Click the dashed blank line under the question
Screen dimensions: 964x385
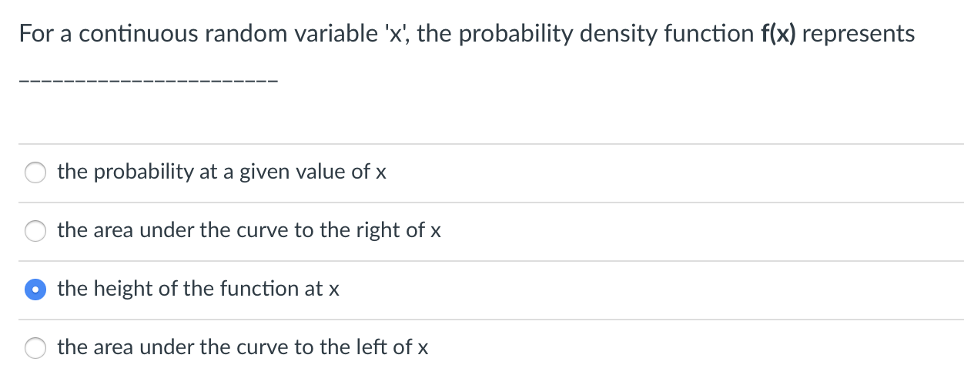pyautogui.click(x=148, y=81)
